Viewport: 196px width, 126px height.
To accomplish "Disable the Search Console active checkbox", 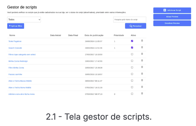I will coord(132,47).
